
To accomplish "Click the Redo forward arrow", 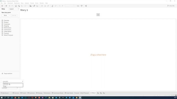I will click(x=9, y=6).
